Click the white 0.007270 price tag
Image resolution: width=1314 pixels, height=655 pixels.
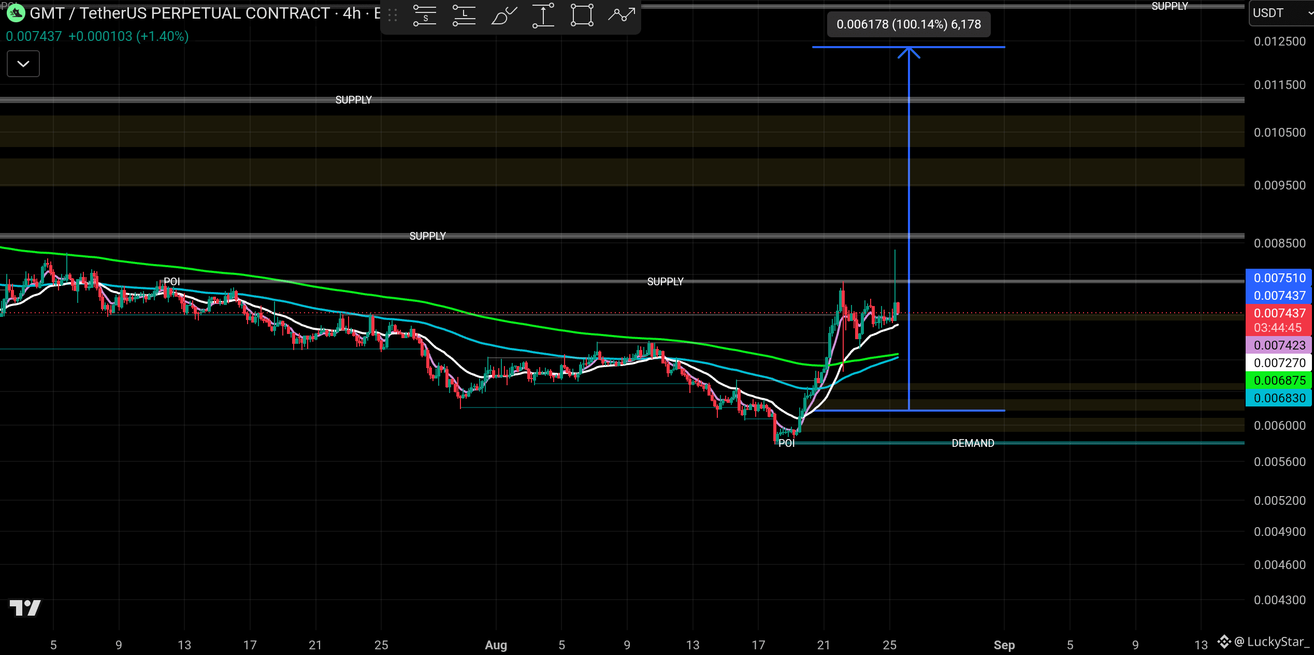click(1279, 363)
